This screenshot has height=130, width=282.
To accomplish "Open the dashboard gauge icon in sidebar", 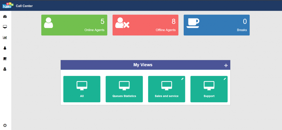I will coord(5,16).
